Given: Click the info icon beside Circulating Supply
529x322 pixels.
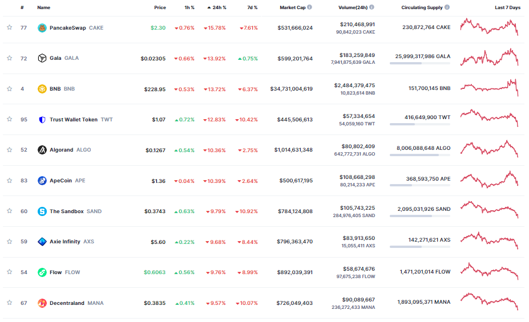Looking at the screenshot, I should [447, 7].
